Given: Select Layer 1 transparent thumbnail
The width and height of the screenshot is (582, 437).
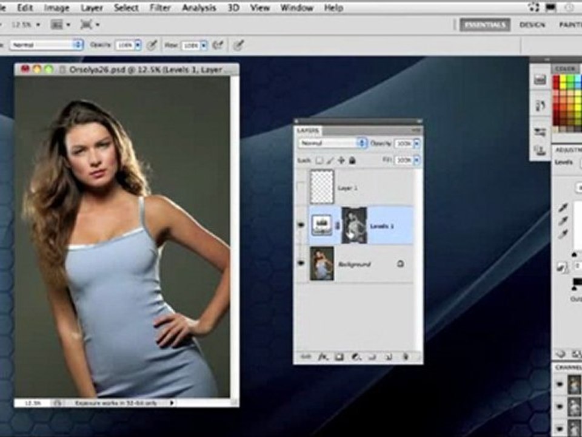Looking at the screenshot, I should pos(322,187).
